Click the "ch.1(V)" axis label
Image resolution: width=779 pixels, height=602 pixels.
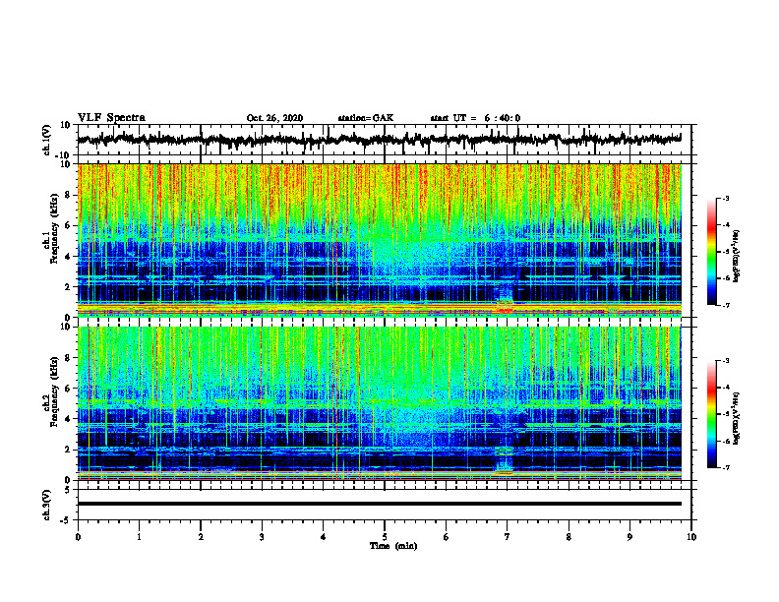click(47, 140)
